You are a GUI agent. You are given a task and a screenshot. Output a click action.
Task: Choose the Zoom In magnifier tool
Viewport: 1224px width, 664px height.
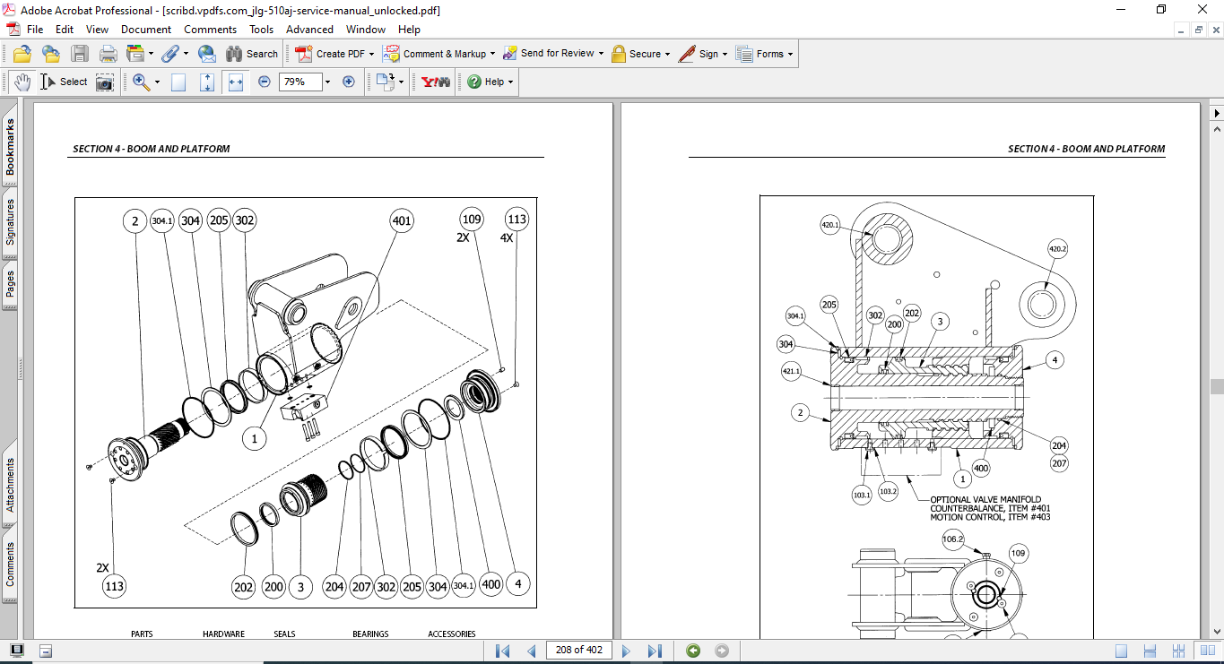pos(141,82)
